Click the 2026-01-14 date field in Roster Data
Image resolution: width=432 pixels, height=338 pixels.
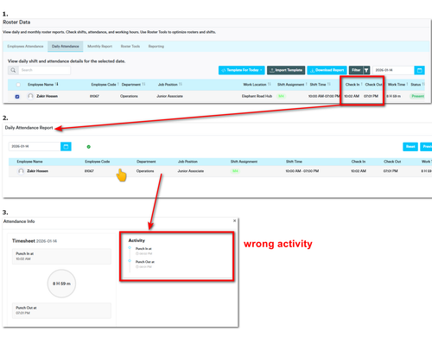[x=393, y=70]
